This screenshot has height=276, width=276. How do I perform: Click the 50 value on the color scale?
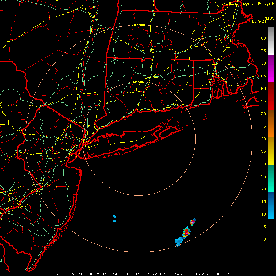(x=263, y=114)
